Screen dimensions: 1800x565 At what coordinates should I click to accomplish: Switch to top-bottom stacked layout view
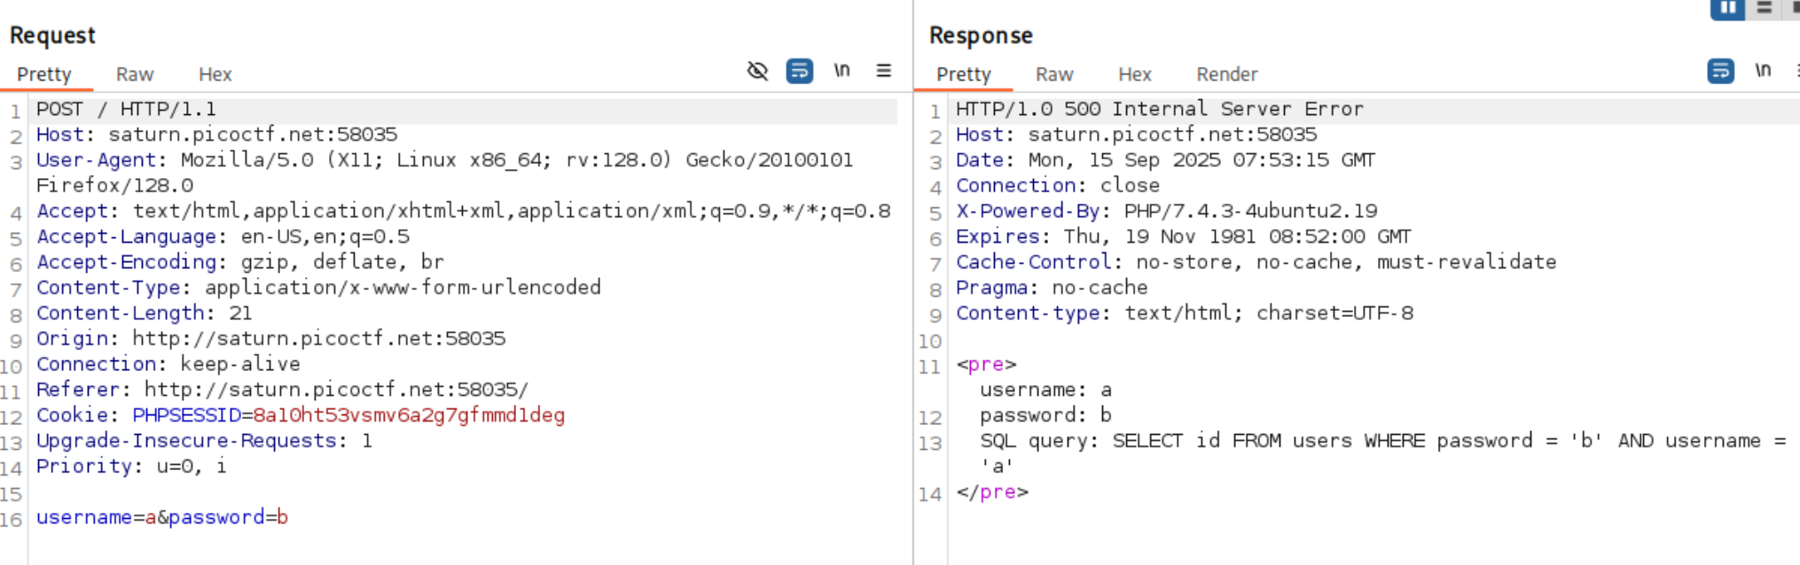(1765, 8)
